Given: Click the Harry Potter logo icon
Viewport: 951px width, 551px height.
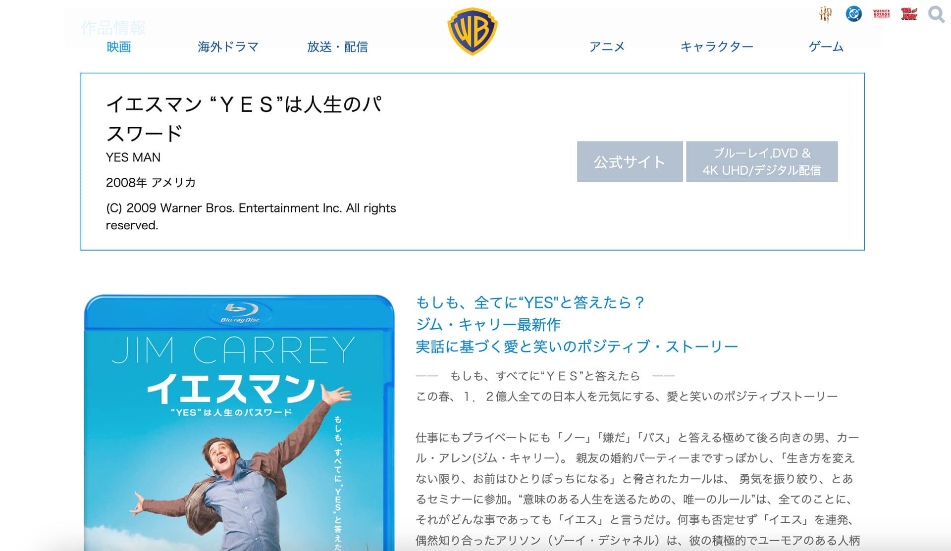Looking at the screenshot, I should point(825,14).
